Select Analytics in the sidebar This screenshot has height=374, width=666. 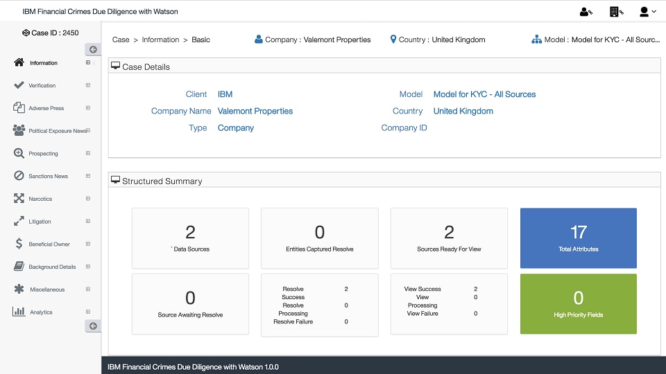41,312
